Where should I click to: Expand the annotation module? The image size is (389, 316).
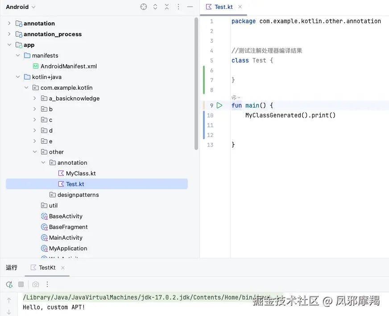click(x=9, y=23)
